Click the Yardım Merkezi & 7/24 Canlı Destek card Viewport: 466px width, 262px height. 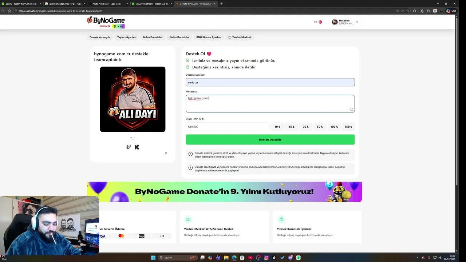click(x=224, y=227)
